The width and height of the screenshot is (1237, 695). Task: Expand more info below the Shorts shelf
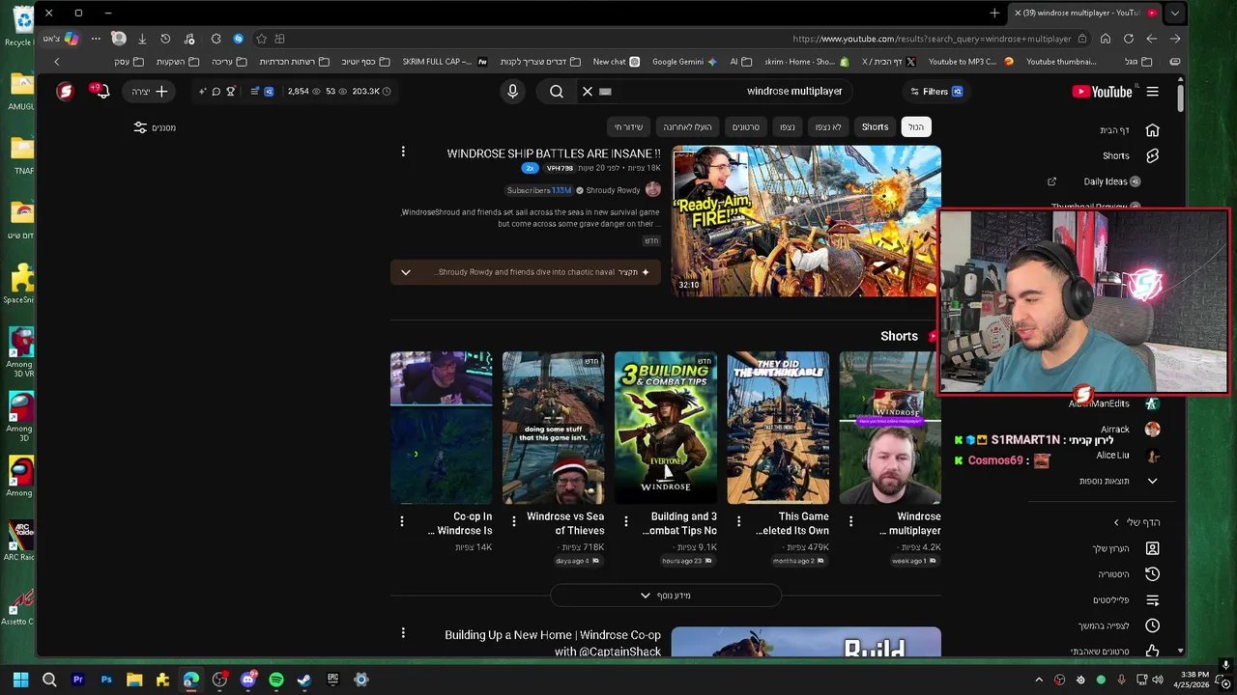(666, 596)
